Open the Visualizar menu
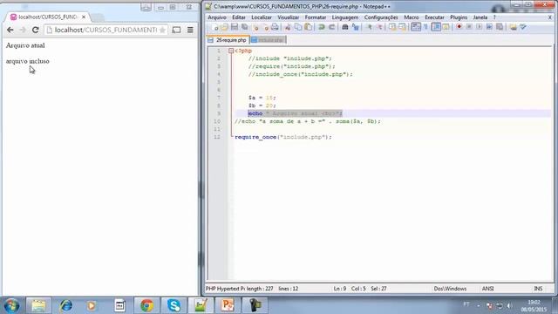 289,17
